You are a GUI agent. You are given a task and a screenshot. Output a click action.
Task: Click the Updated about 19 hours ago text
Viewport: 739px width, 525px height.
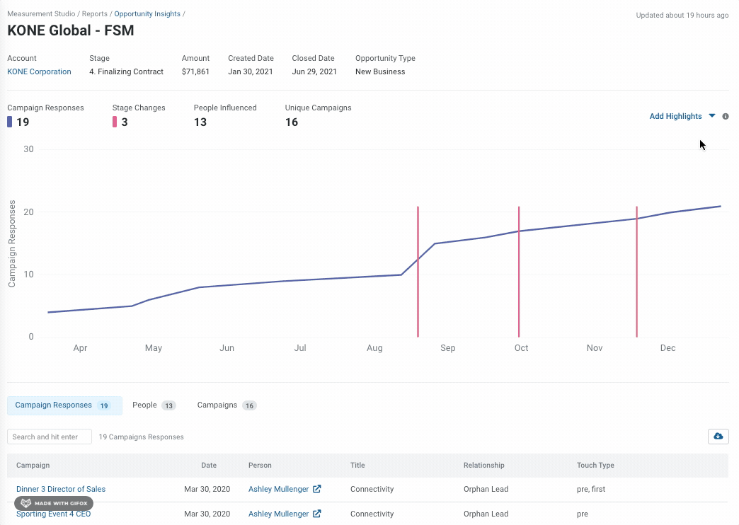point(682,15)
